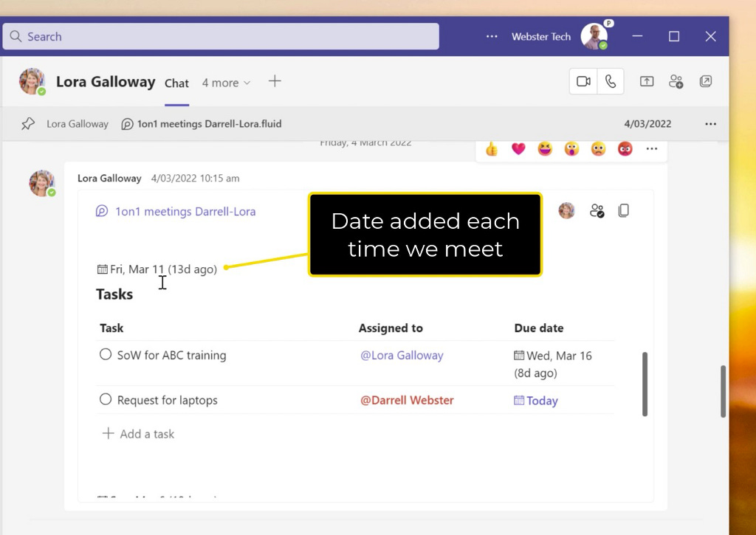Image resolution: width=756 pixels, height=535 pixels.
Task: Click the SoW for ABC training text
Action: click(x=171, y=355)
